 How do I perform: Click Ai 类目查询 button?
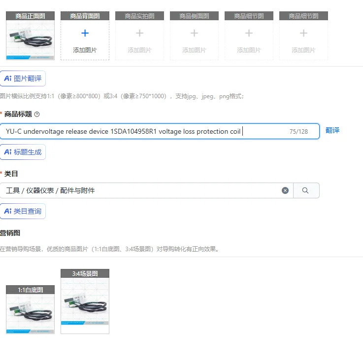23,211
